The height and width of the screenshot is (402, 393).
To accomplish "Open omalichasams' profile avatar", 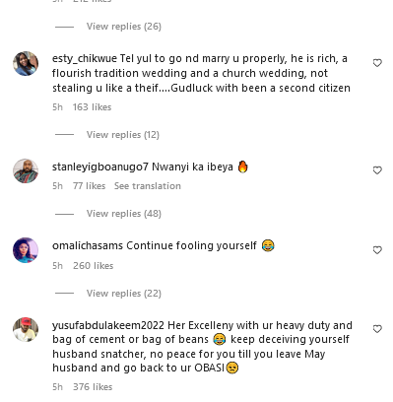I will point(26,250).
